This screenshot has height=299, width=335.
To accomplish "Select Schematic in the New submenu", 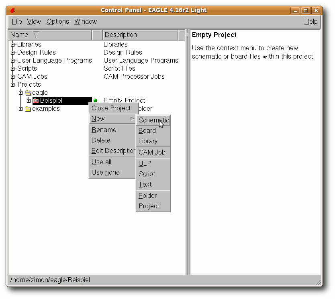I will coord(153,120).
